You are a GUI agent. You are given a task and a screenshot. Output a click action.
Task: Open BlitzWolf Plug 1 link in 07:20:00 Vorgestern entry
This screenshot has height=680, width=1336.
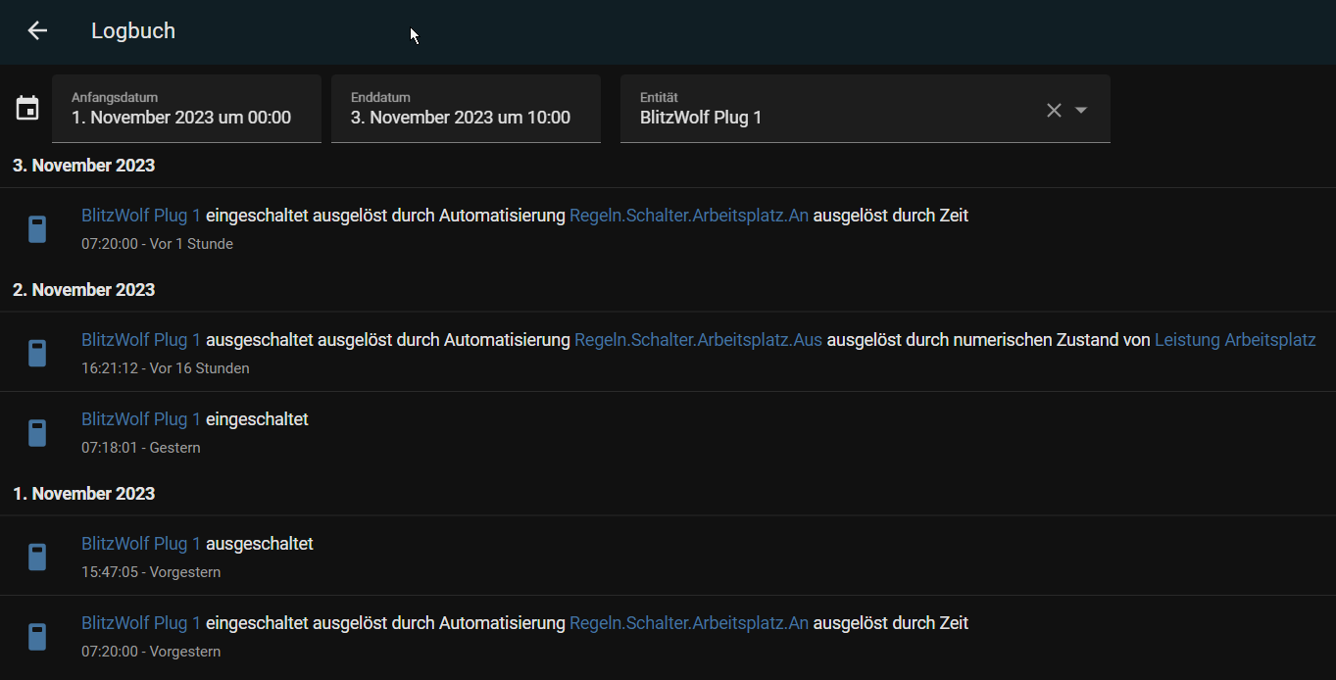[141, 623]
